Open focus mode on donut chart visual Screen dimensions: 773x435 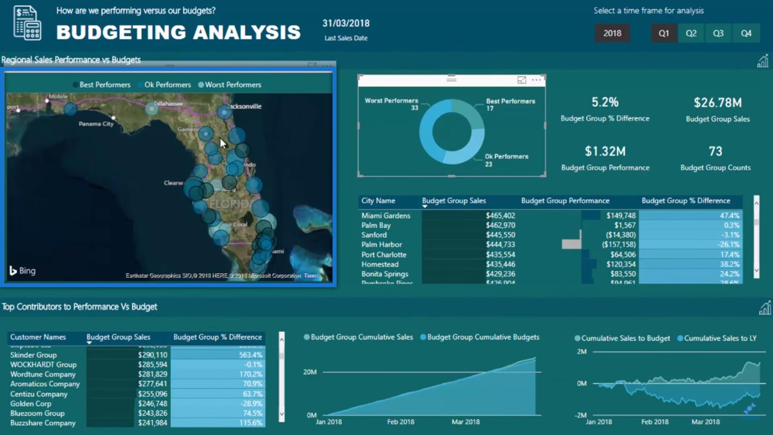coord(521,80)
